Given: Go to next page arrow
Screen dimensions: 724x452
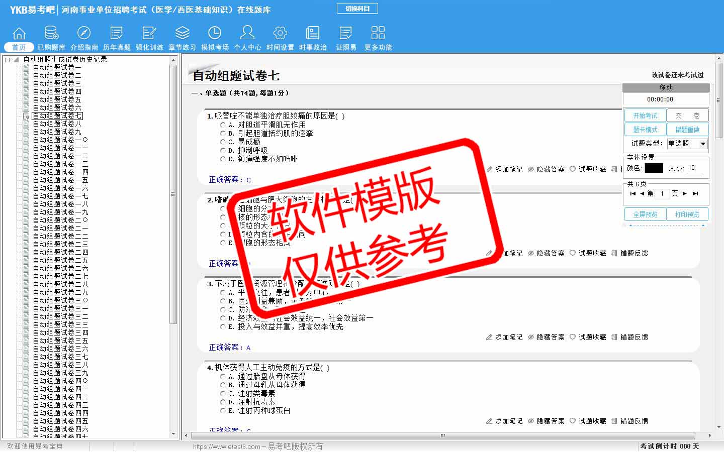Looking at the screenshot, I should coord(685,193).
